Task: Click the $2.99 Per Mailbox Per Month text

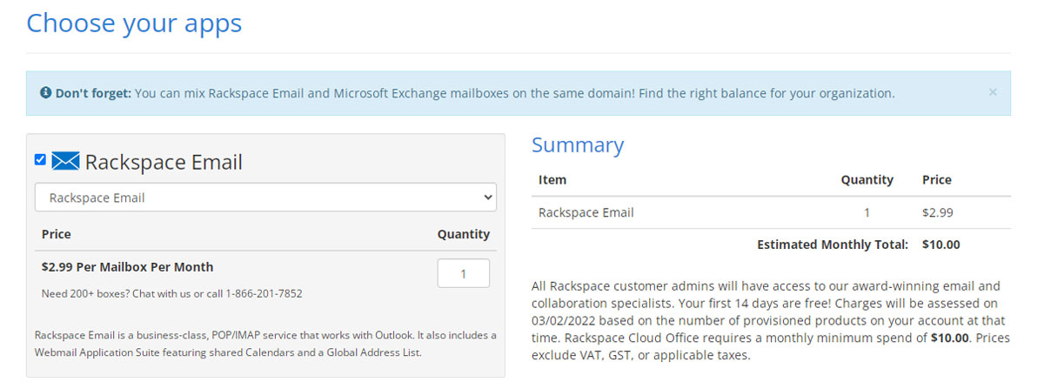Action: (127, 267)
